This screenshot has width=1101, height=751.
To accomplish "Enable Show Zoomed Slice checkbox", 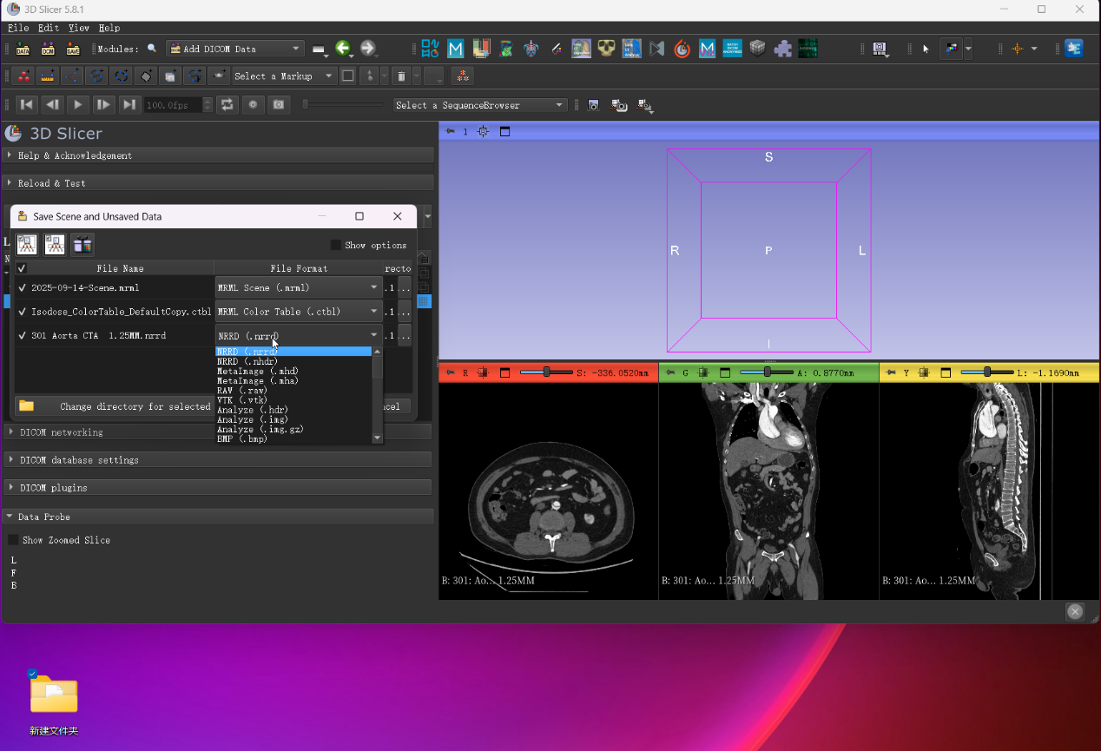I will [x=13, y=540].
